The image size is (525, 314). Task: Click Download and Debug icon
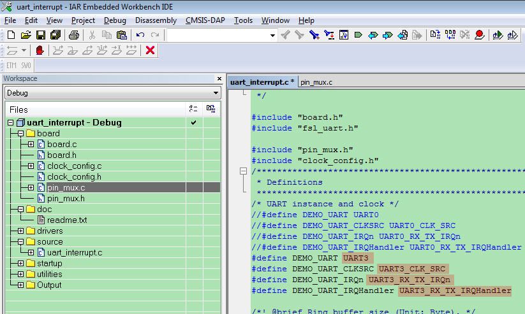pyautogui.click(x=498, y=35)
